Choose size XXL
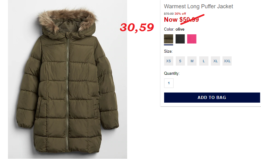This screenshot has width=261, height=159. point(227,61)
